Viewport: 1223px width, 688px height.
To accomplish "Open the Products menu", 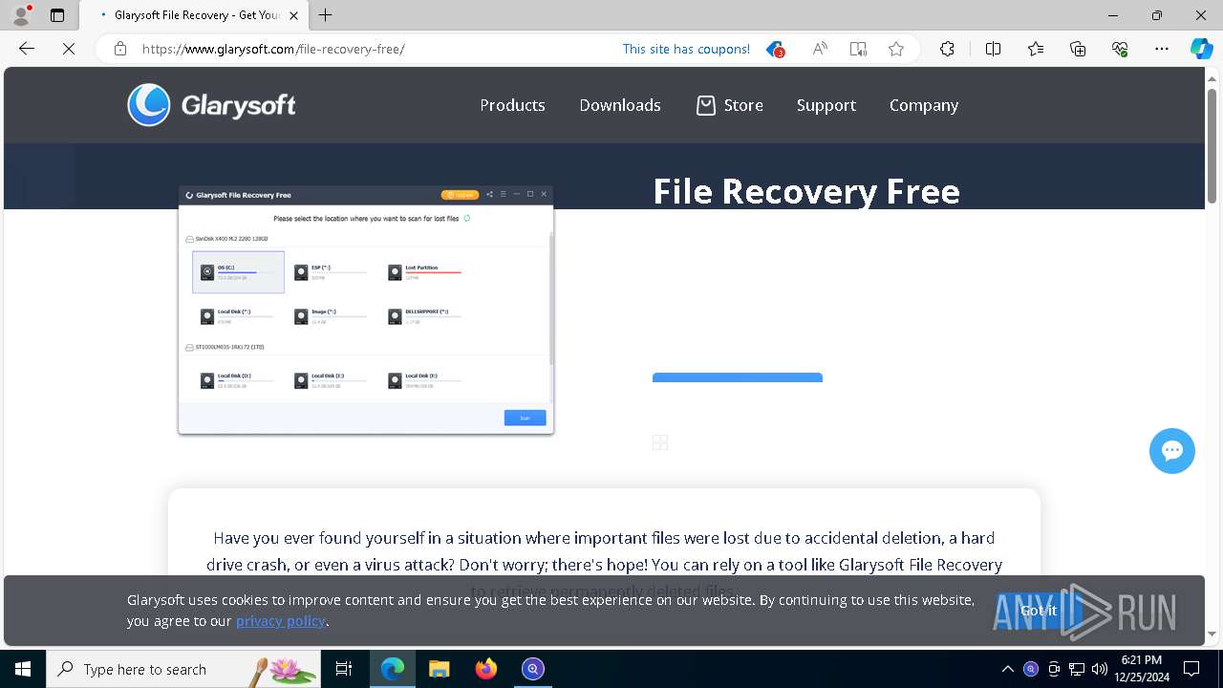I will 512,105.
